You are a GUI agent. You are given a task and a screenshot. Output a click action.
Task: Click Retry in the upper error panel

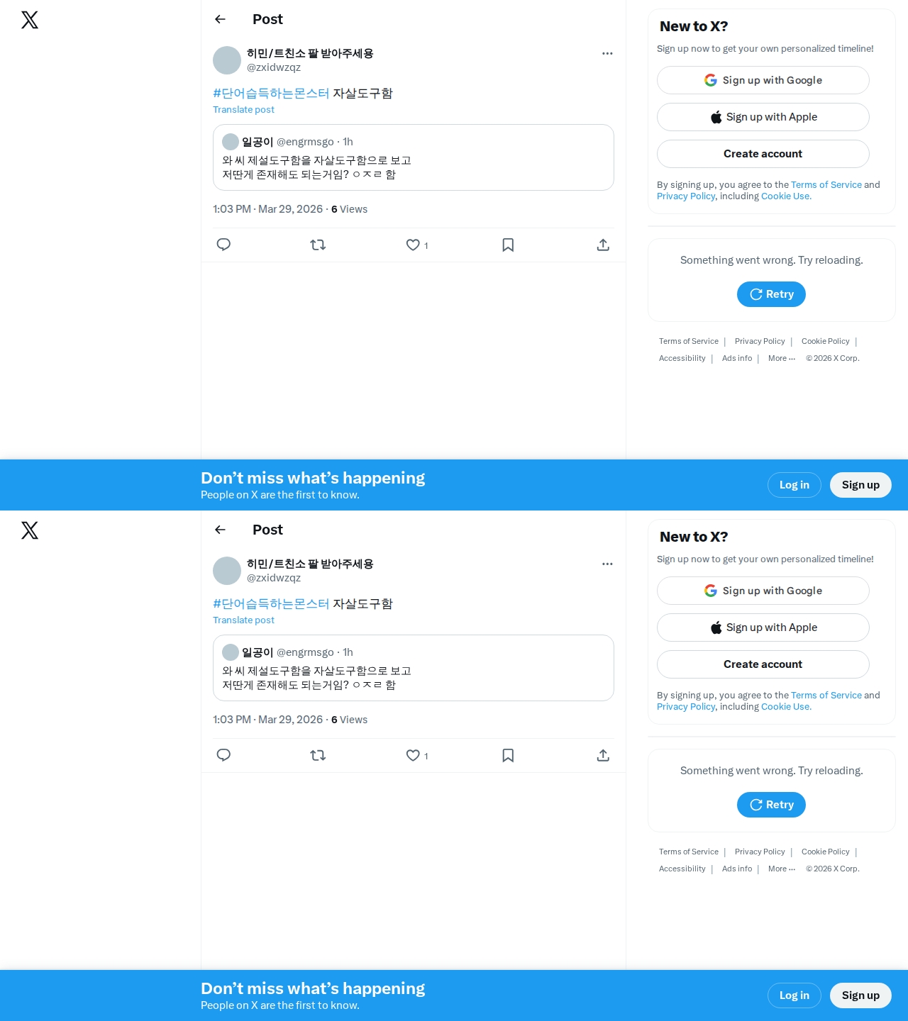(771, 294)
